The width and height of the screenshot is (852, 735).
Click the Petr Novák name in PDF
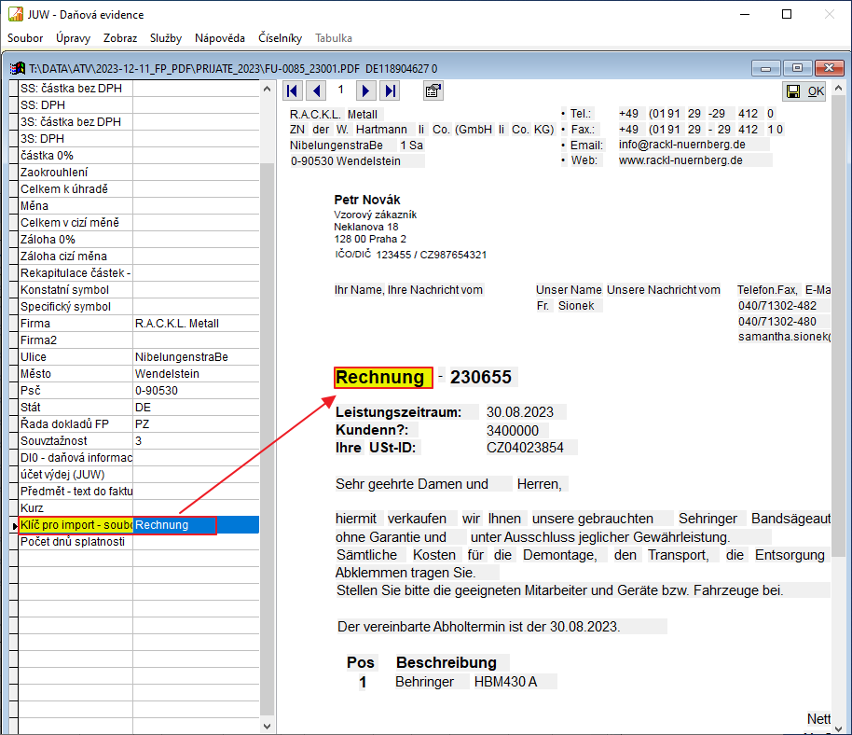367,200
